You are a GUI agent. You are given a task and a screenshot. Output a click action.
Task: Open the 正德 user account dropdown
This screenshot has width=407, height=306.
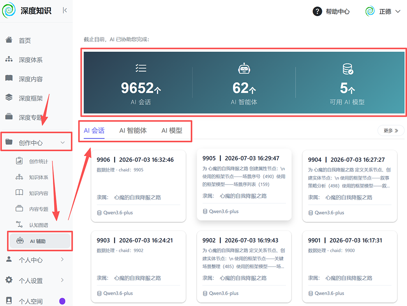pyautogui.click(x=383, y=11)
